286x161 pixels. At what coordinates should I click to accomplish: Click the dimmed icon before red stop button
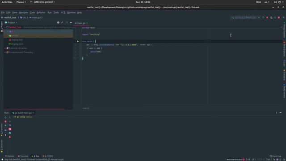pos(275,17)
